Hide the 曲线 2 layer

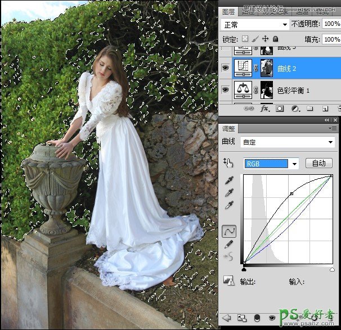point(225,69)
